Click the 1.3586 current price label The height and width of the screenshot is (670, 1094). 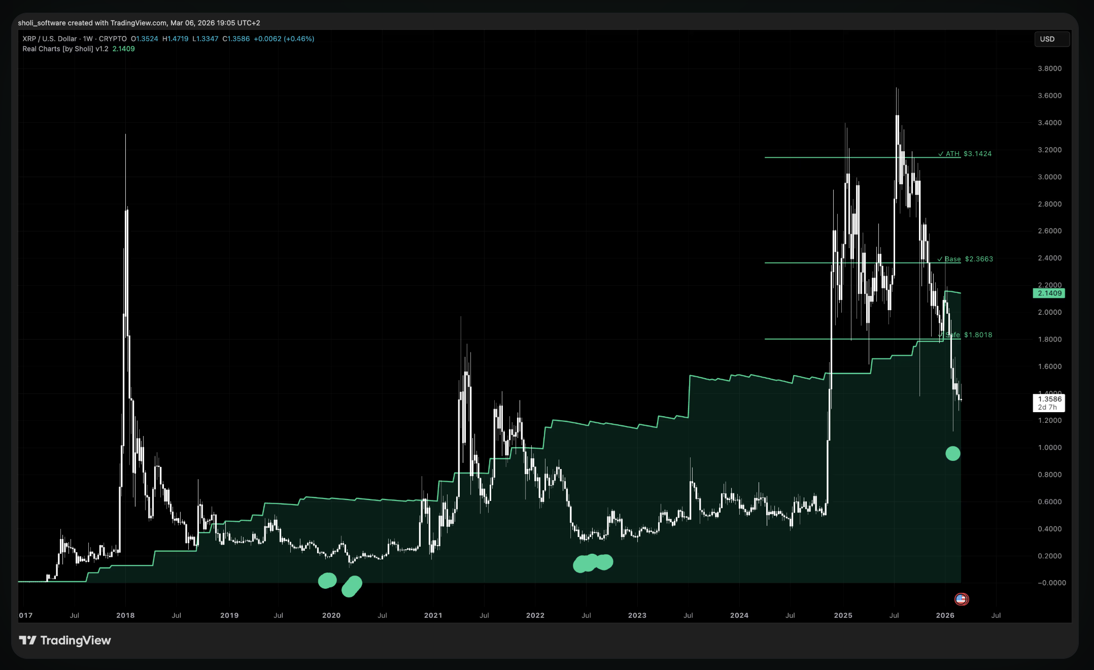click(x=1049, y=399)
